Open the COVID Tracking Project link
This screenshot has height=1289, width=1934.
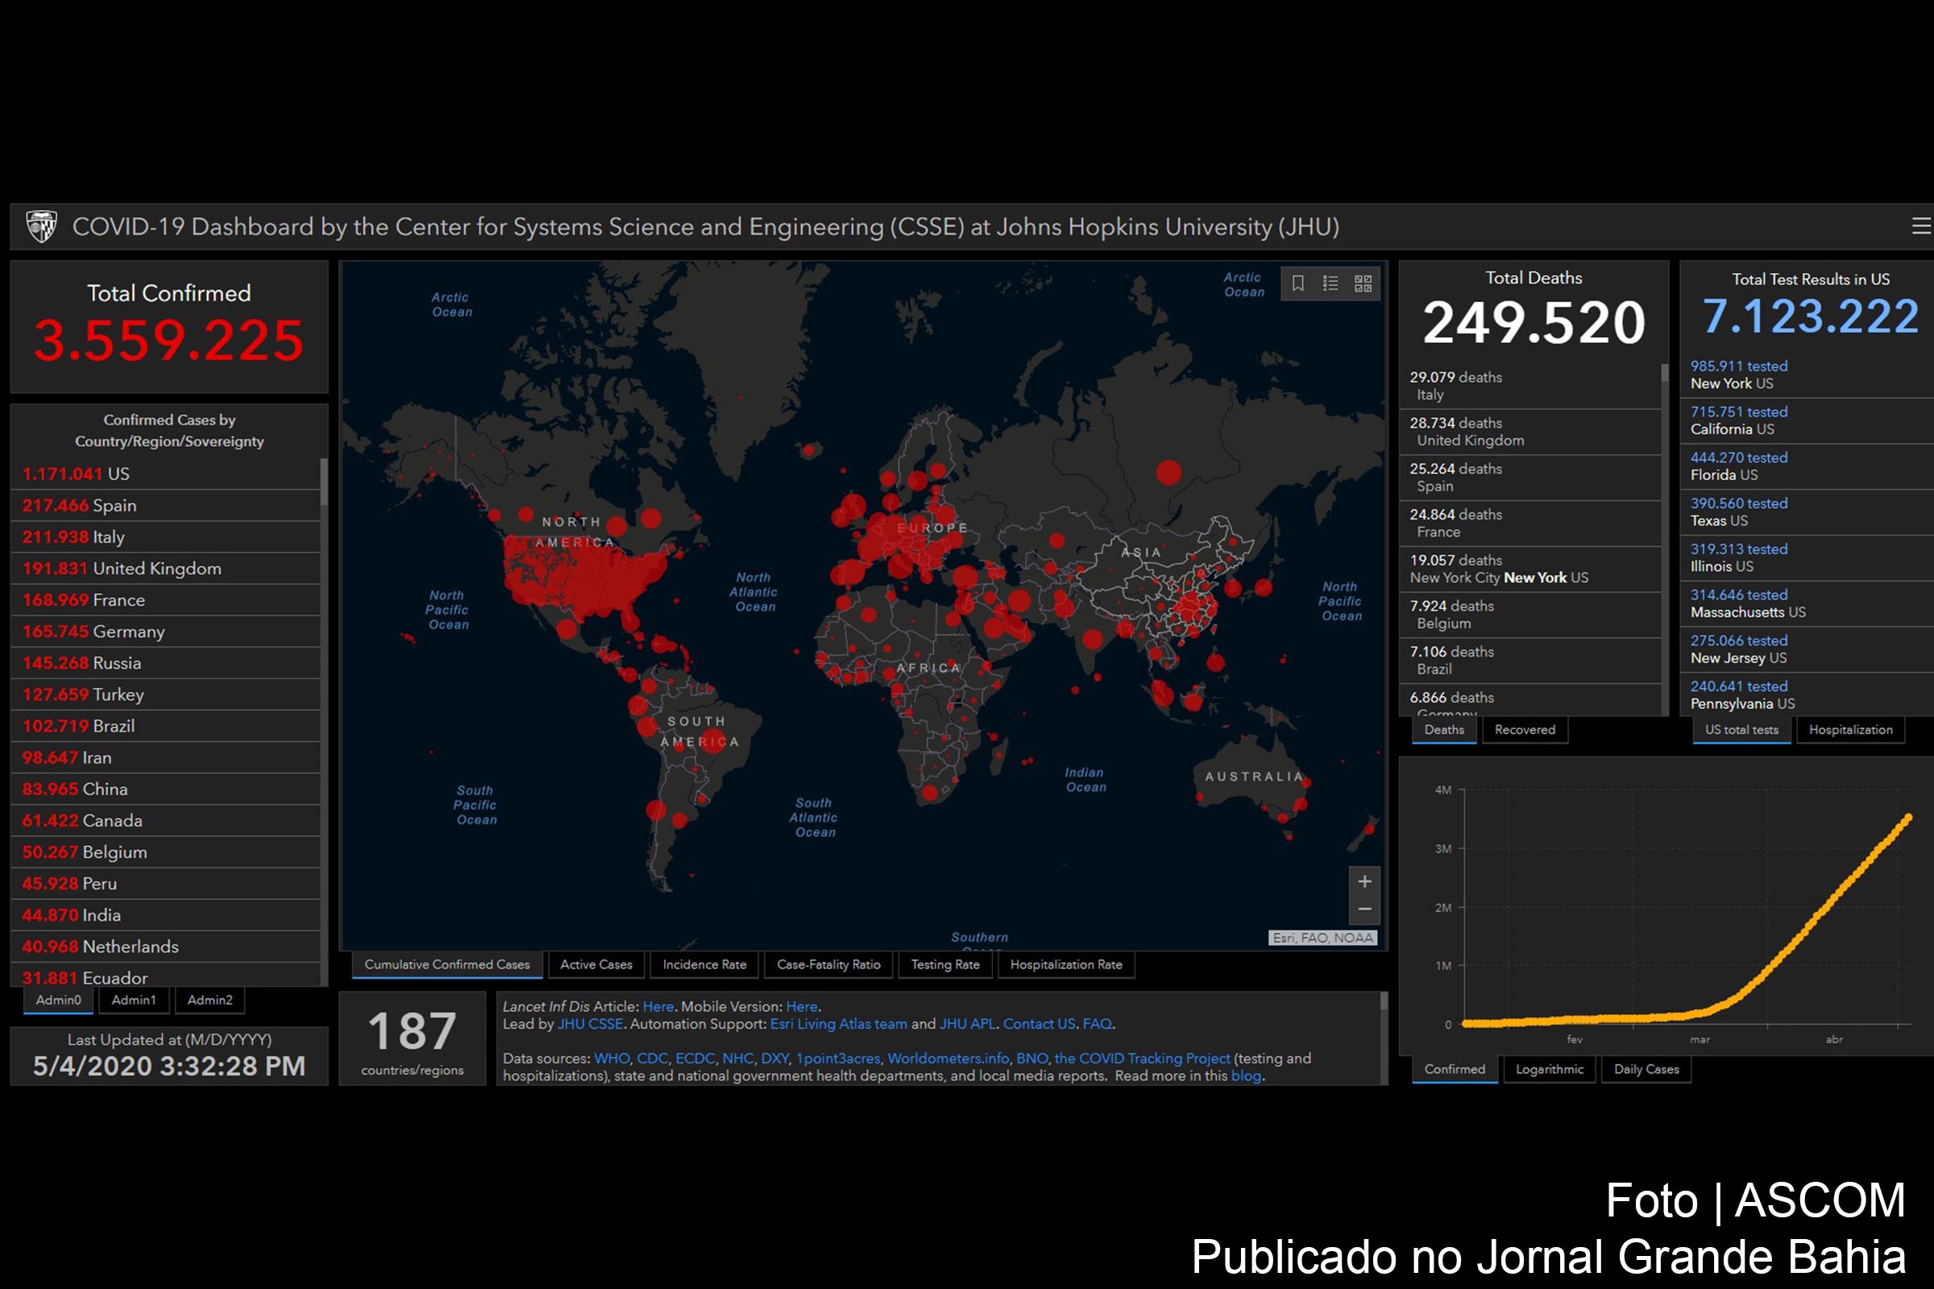1142,1058
